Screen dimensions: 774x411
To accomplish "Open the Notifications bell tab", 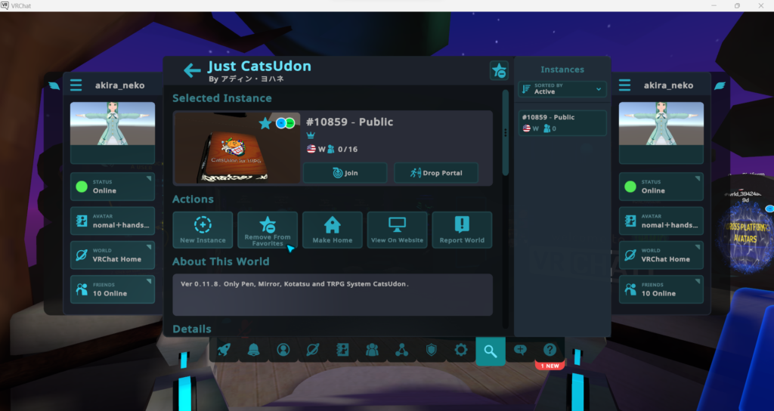I will [x=254, y=351].
